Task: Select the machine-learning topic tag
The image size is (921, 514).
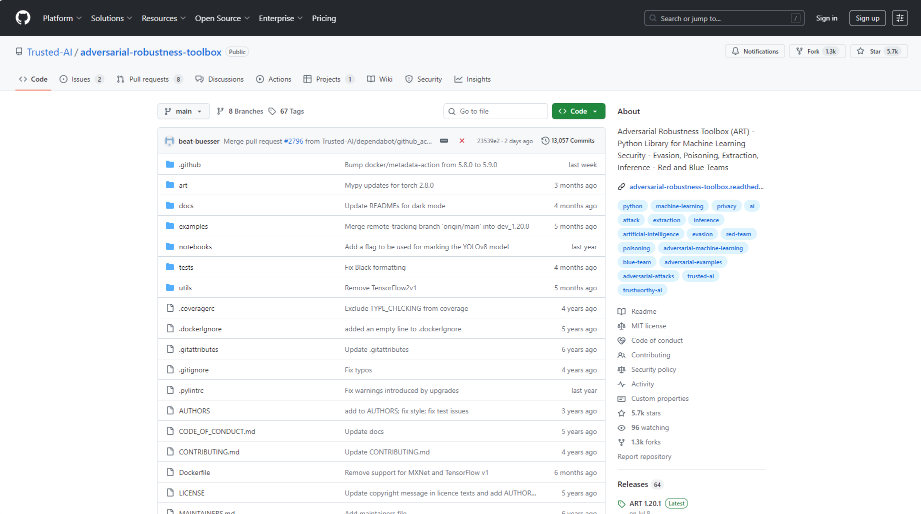Action: (x=679, y=206)
